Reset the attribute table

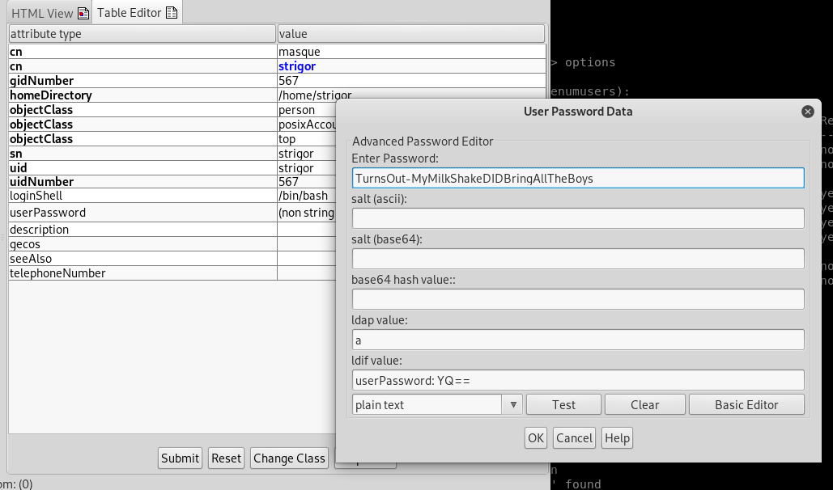(226, 458)
